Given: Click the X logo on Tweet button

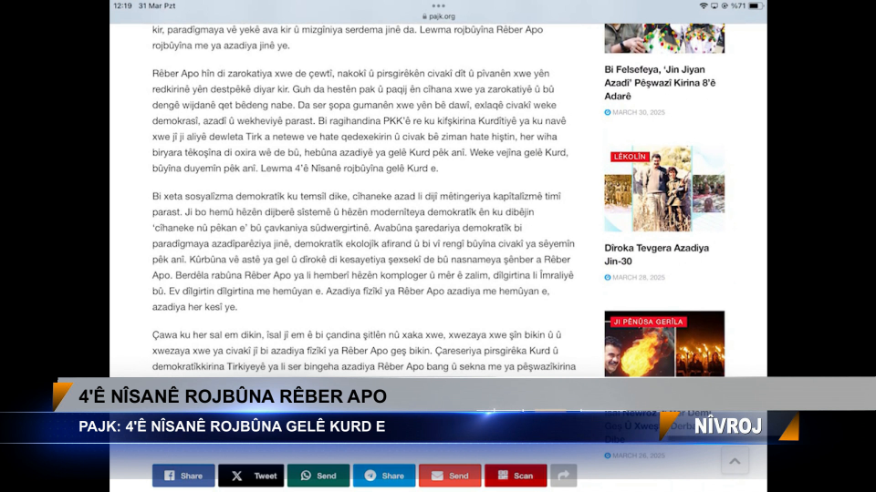Looking at the screenshot, I should (x=237, y=476).
